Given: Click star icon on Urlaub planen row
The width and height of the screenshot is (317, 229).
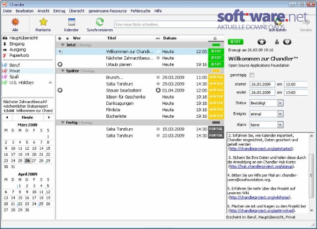Looking at the screenshot, I should (60, 65).
